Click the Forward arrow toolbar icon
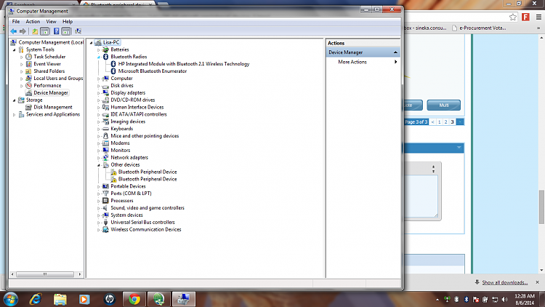Screen dimensions: 545x307 [23, 31]
